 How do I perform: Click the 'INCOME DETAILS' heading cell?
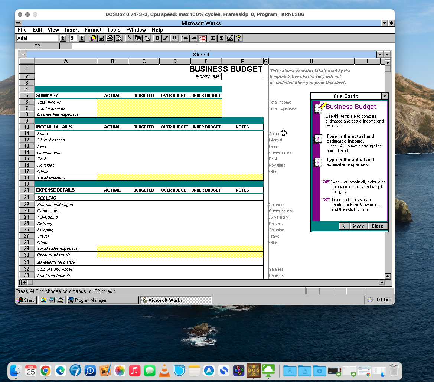pos(66,127)
